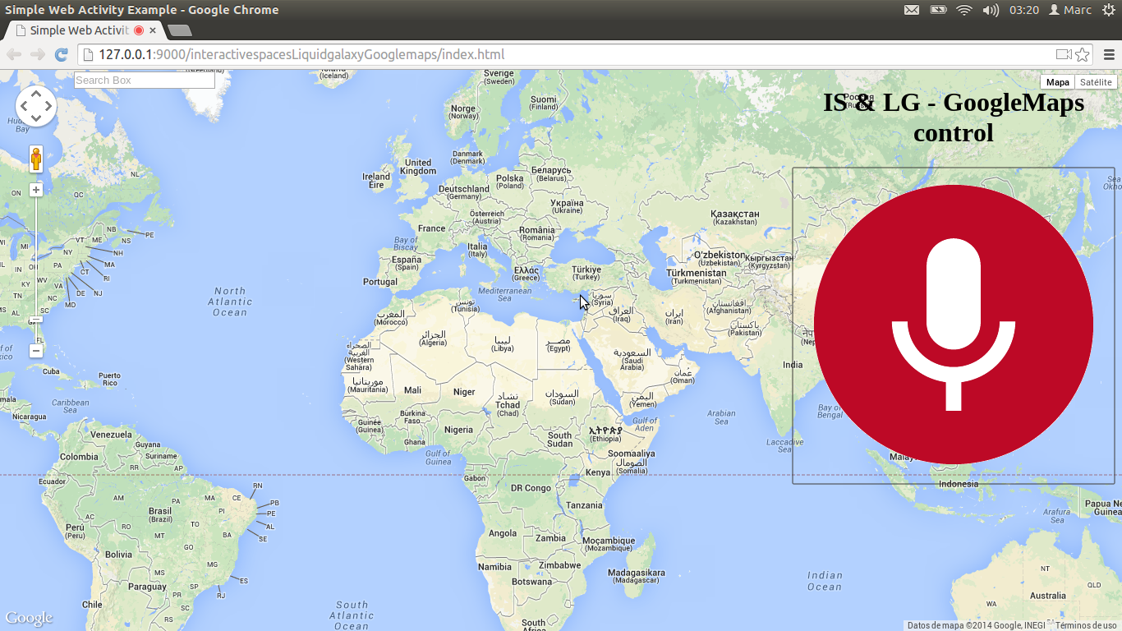Click the Colombia label on the map
Viewport: 1122px width, 631px height.
(x=79, y=457)
